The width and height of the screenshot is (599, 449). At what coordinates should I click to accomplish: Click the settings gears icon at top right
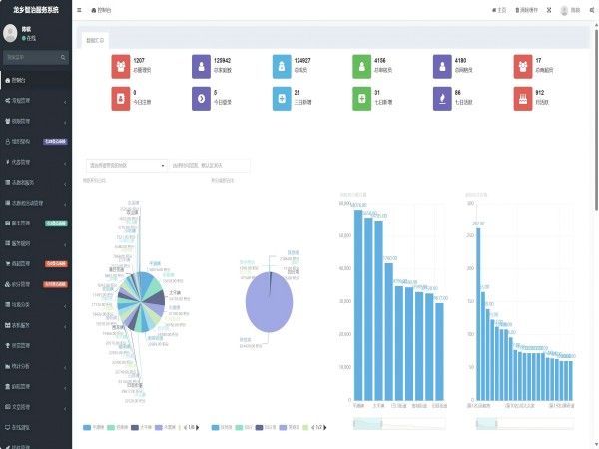(592, 10)
